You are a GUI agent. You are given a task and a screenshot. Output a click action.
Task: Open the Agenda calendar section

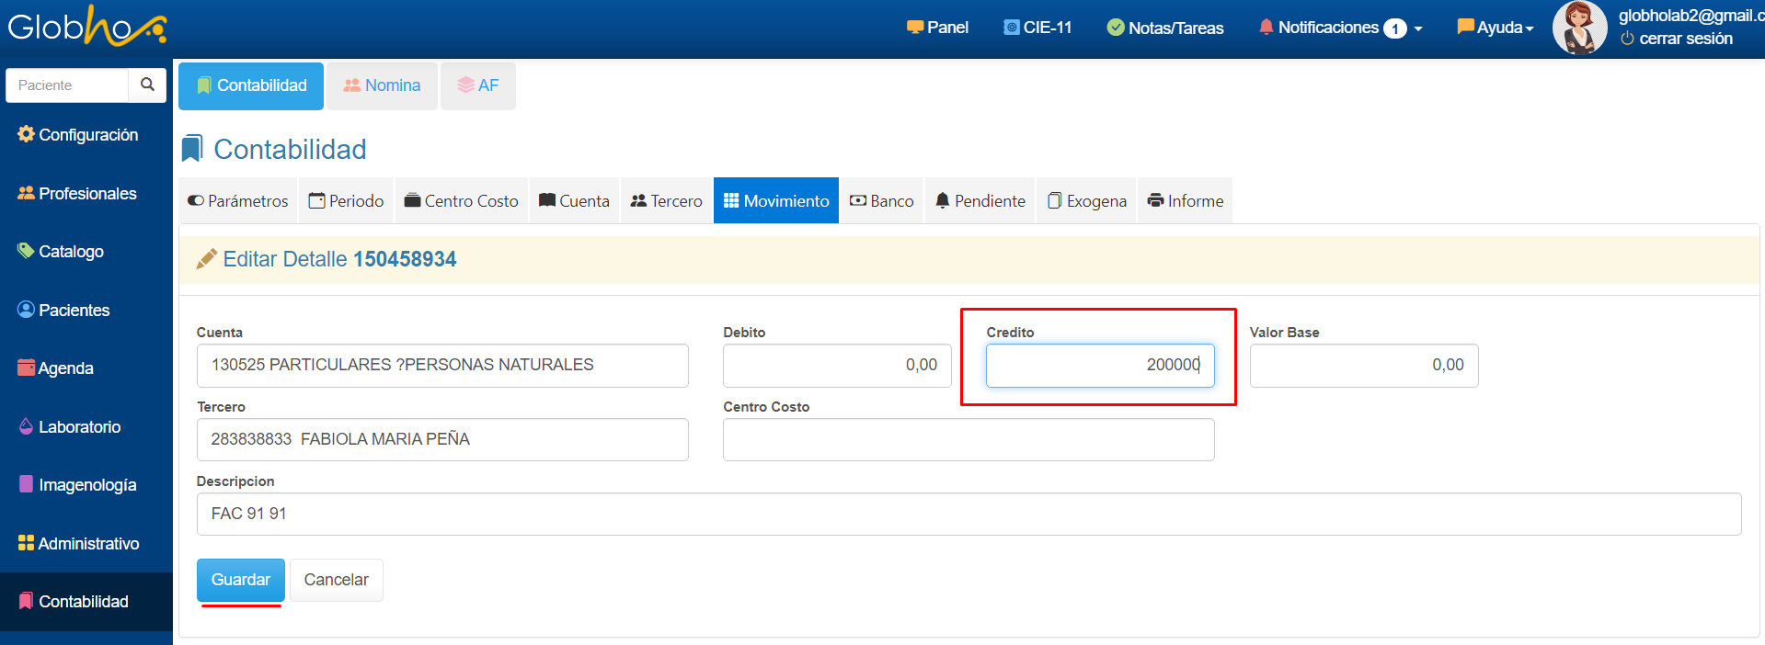(x=56, y=368)
